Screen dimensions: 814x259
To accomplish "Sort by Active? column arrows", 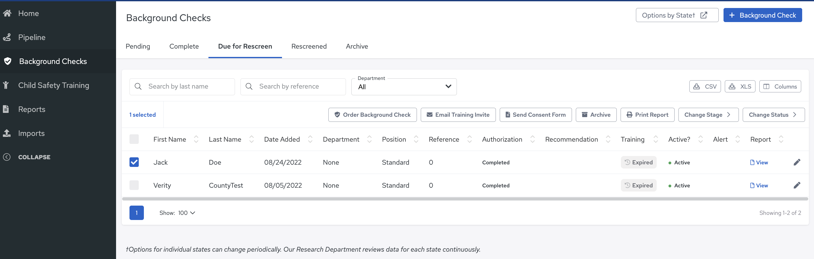I will (x=701, y=139).
